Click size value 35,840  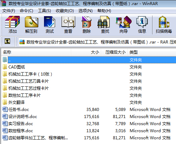pos(93,109)
